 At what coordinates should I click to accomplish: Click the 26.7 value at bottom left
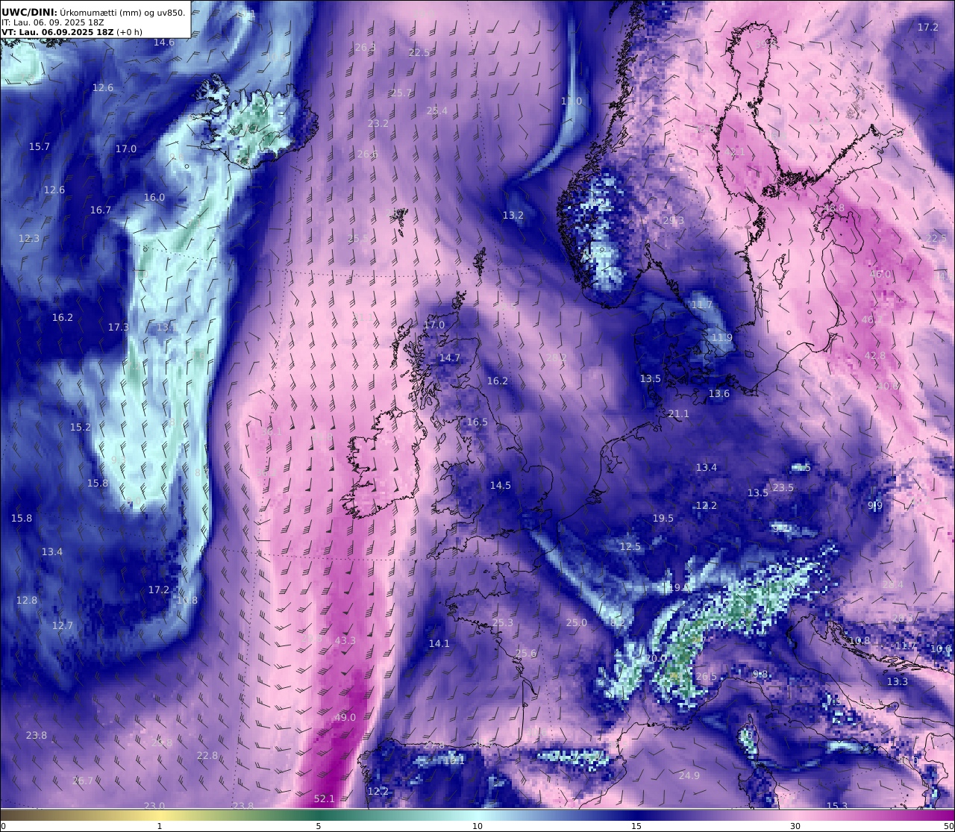pyautogui.click(x=83, y=781)
